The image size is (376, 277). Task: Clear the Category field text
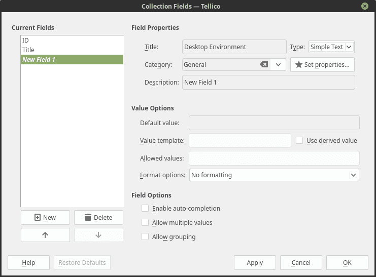264,64
